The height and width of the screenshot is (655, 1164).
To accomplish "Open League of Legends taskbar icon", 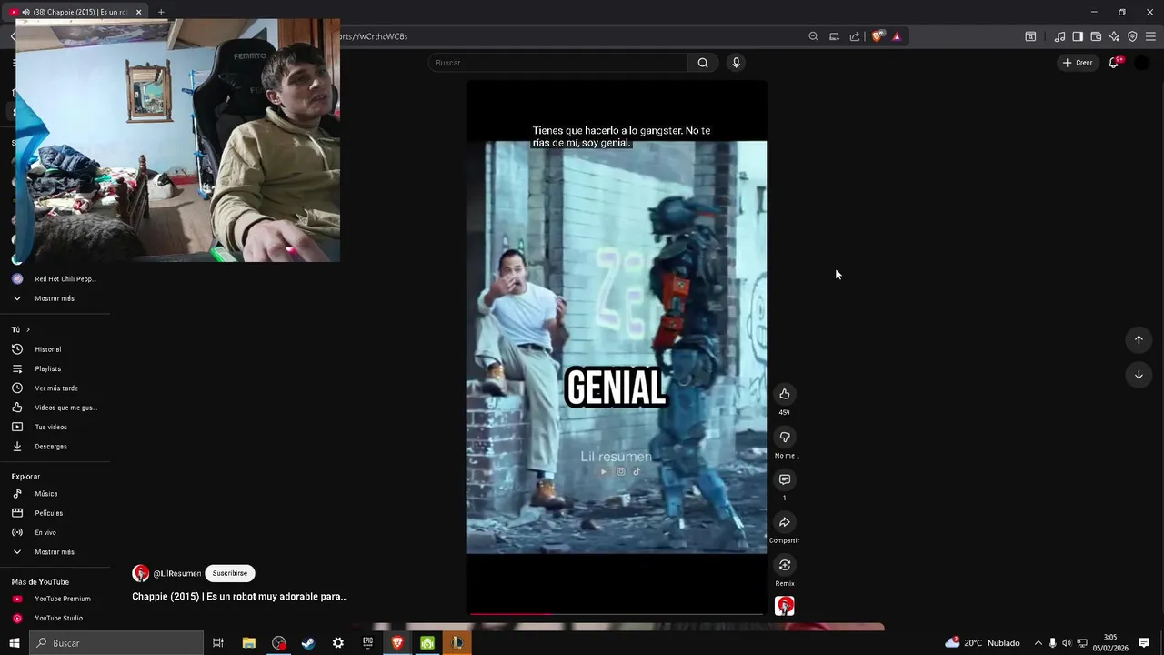I will coord(457,643).
